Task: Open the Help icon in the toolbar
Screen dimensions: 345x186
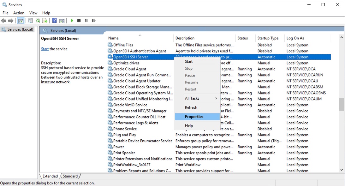Action: coord(54,20)
